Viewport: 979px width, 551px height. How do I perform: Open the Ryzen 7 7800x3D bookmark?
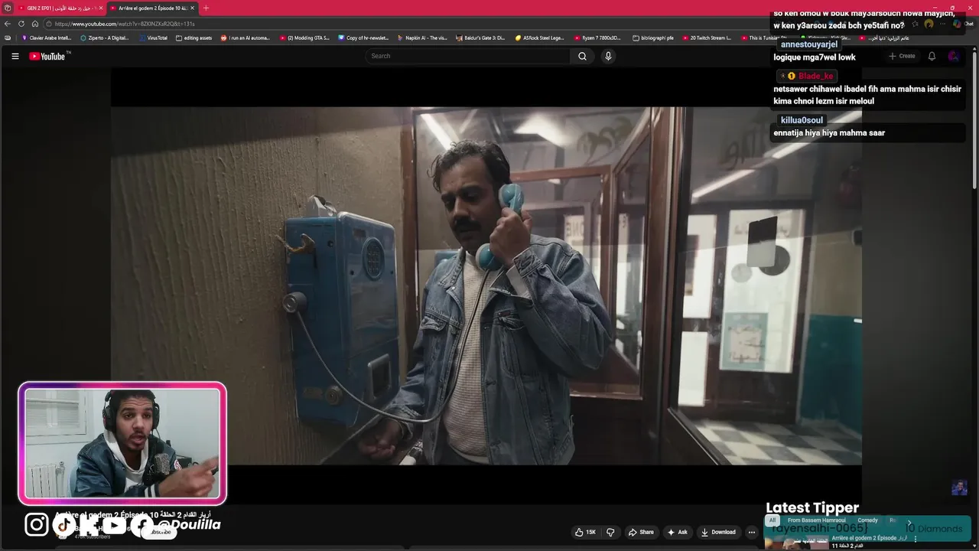(x=597, y=37)
